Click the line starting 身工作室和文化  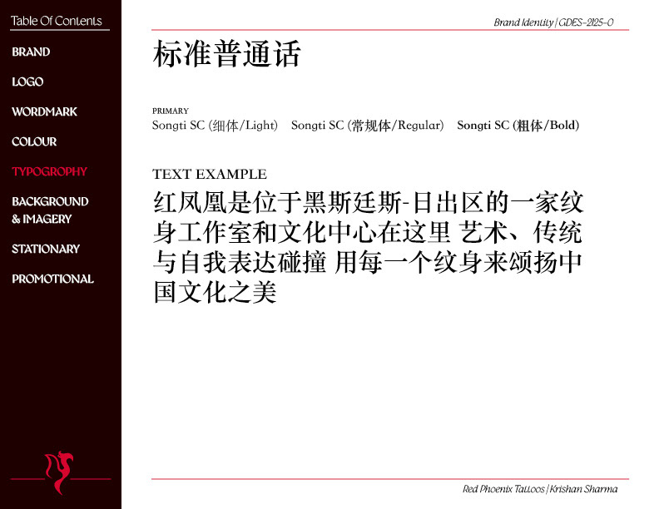(x=368, y=232)
